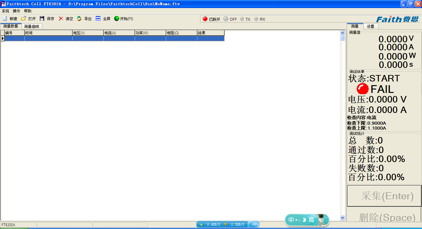Click the 电流:0.0000 A result text
This screenshot has height=229, width=422.
(378, 110)
